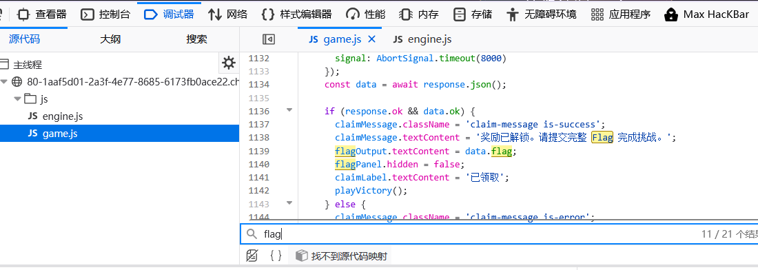The width and height of the screenshot is (758, 270).
Task: Click the sources panel settings gear icon
Action: coord(229,63)
